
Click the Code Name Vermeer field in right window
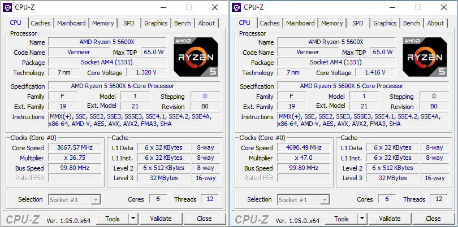(x=308, y=52)
